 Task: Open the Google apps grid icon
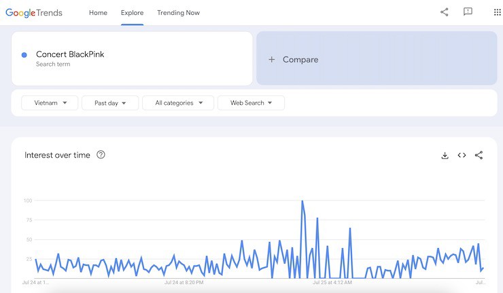pos(497,12)
